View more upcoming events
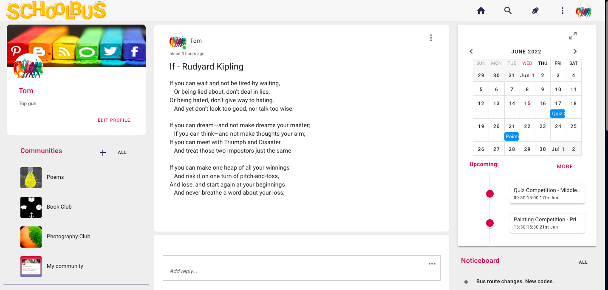Image resolution: width=608 pixels, height=290 pixels. (x=565, y=167)
